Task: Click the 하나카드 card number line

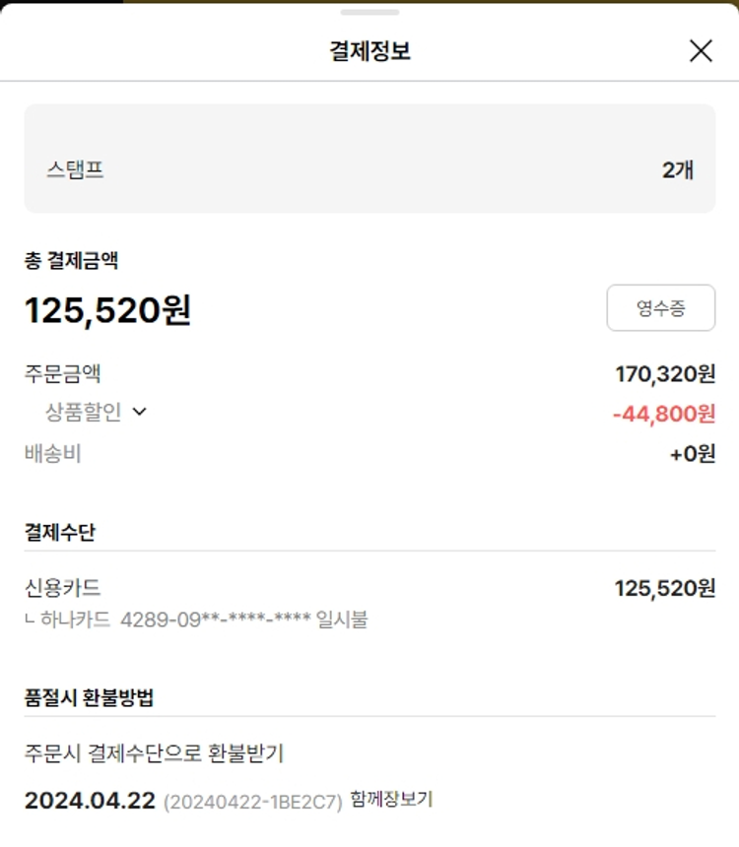Action: point(196,619)
